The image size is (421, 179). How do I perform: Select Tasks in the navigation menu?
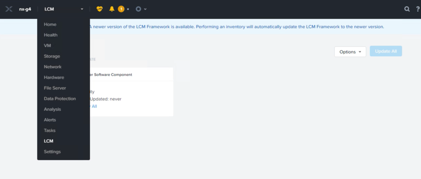click(x=49, y=131)
